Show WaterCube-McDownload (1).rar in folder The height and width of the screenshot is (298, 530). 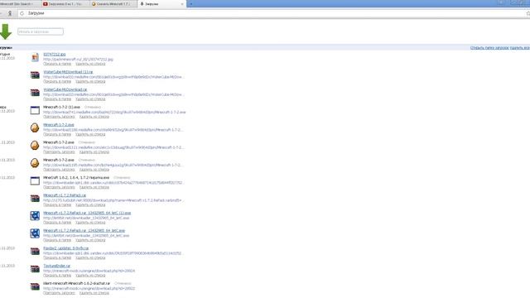57,81
